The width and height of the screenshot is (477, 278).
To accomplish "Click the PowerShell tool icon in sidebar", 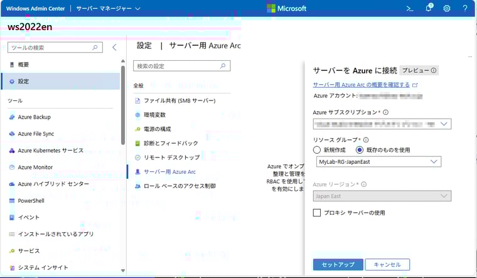I will [12, 201].
